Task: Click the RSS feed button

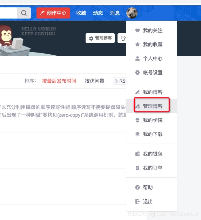Action: coord(120,81)
